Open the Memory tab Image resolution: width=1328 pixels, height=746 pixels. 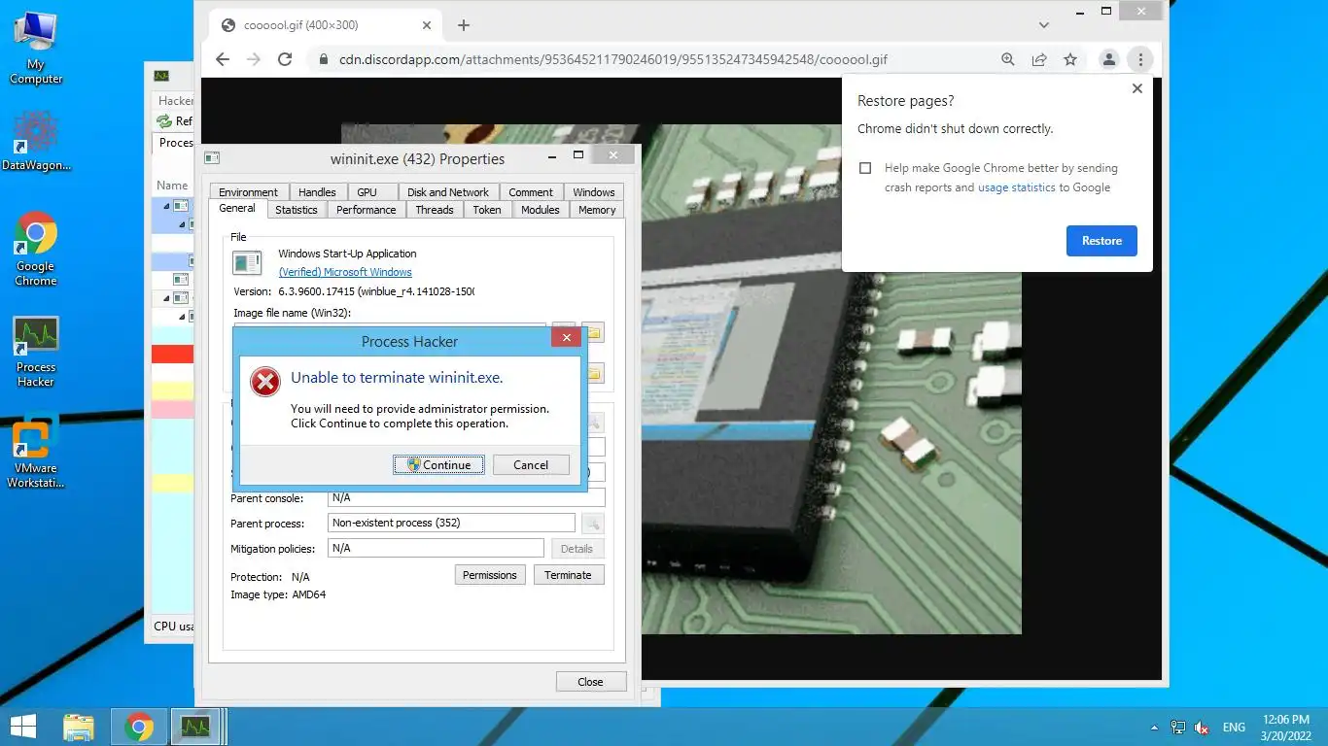point(597,210)
